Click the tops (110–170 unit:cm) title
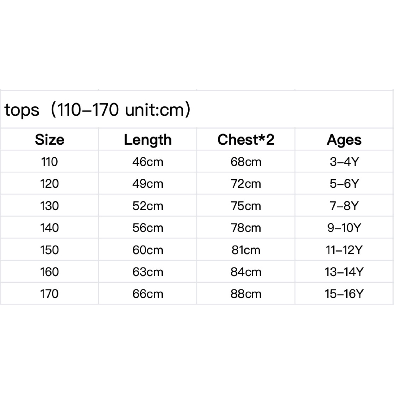This screenshot has width=394, height=394. click(x=98, y=110)
